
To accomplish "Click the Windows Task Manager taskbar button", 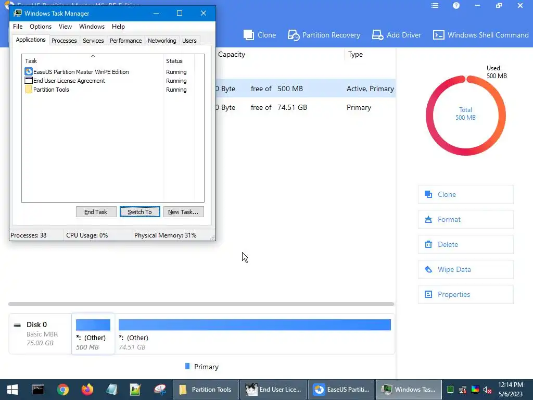I will (x=409, y=390).
